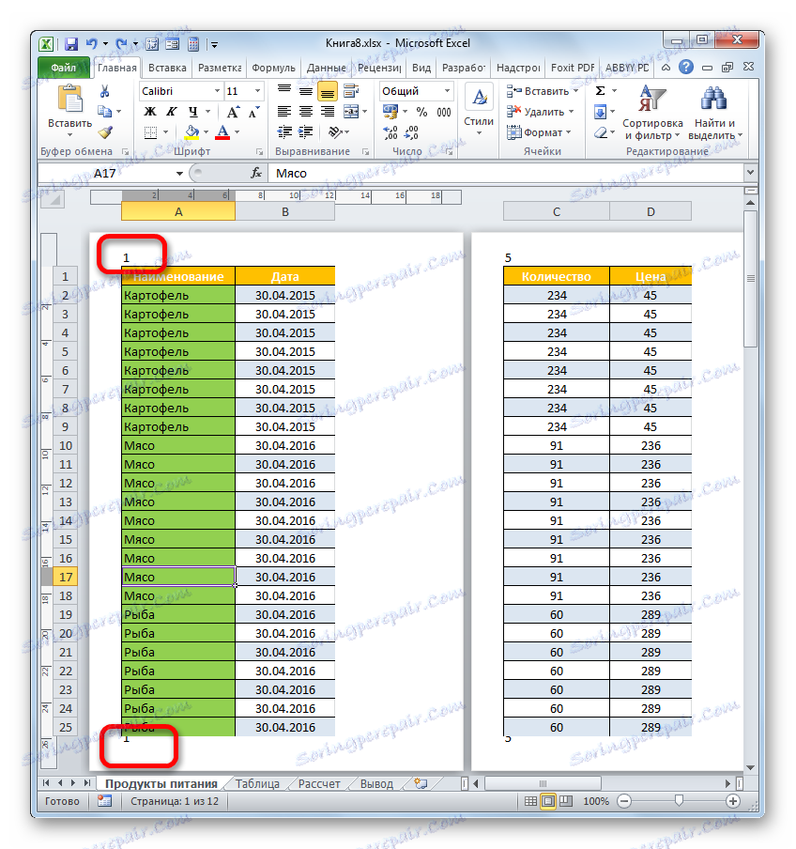
Task: Click the decrease indent icon
Action: [x=284, y=132]
